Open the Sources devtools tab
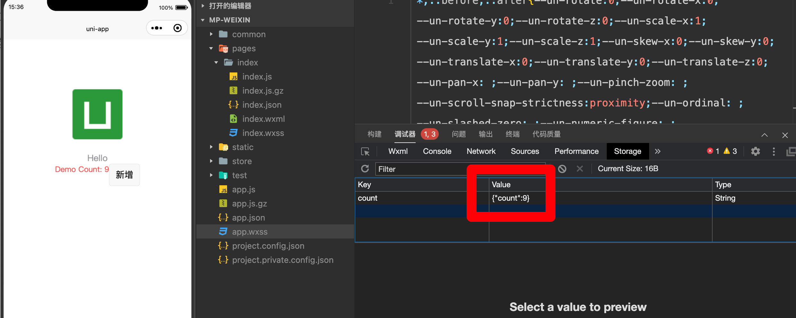The height and width of the screenshot is (318, 796). point(525,151)
